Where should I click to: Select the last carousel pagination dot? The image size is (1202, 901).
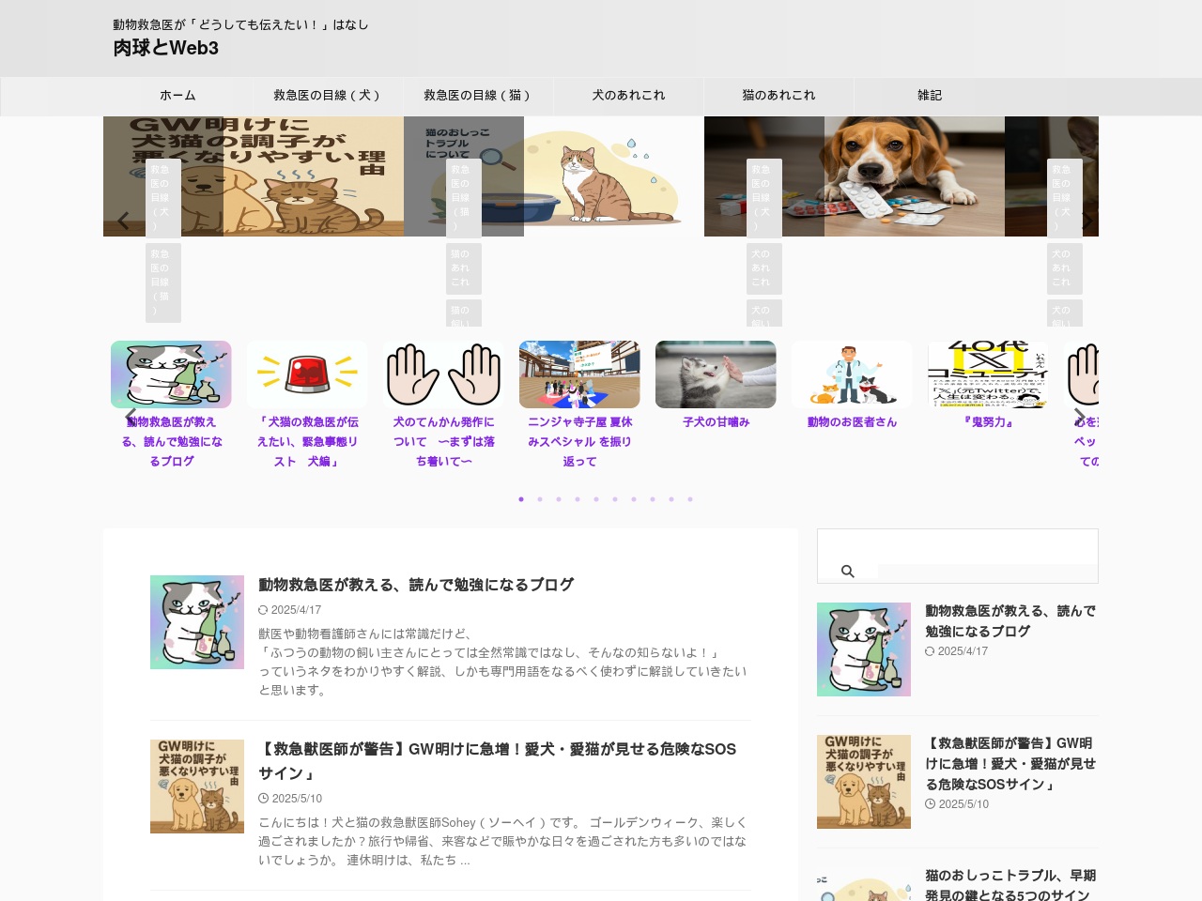(x=690, y=499)
